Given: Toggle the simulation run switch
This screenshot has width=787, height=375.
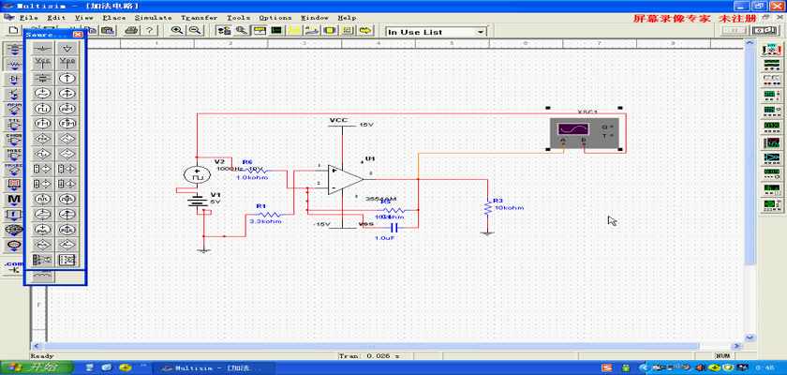Looking at the screenshot, I should [766, 31].
